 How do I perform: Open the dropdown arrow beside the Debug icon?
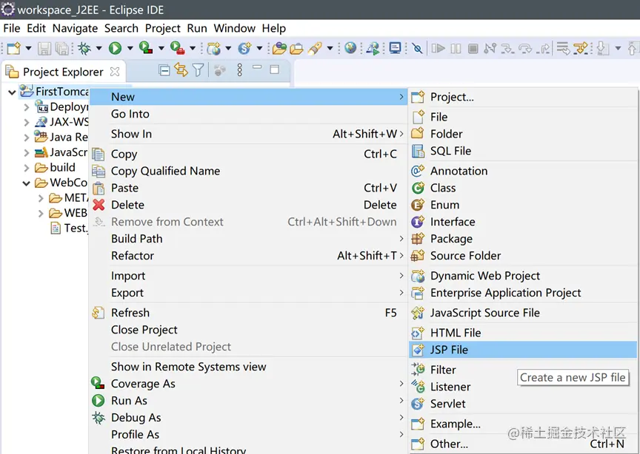click(99, 49)
